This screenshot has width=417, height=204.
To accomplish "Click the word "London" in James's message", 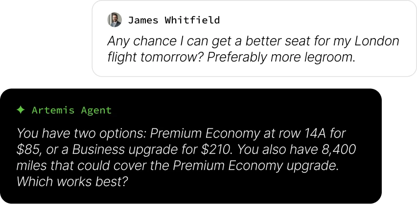I will (x=376, y=41).
